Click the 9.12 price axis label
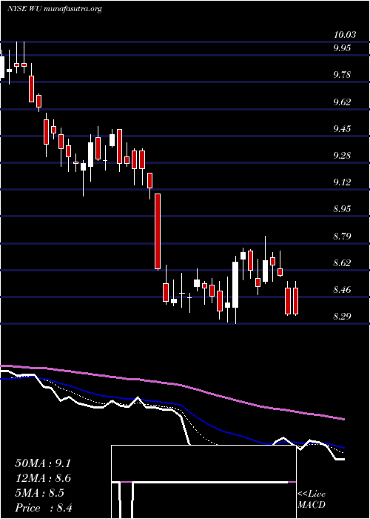The height and width of the screenshot is (519, 370). [342, 182]
